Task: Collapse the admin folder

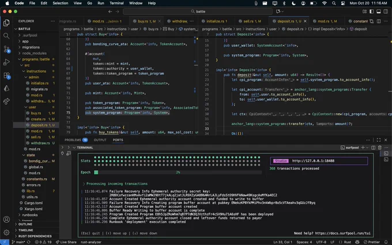Action: [x=33, y=77]
